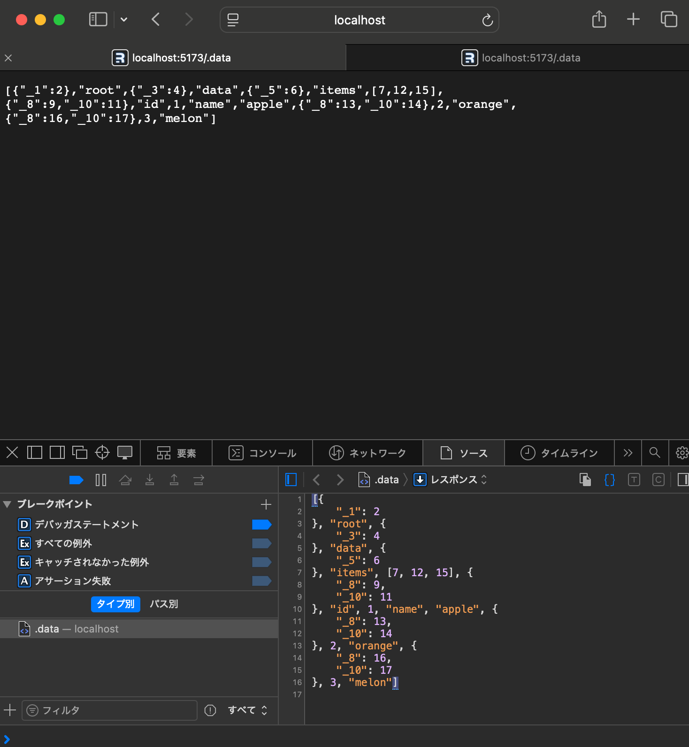This screenshot has height=747, width=689.
Task: Select the ソース tab
Action: coord(464,453)
